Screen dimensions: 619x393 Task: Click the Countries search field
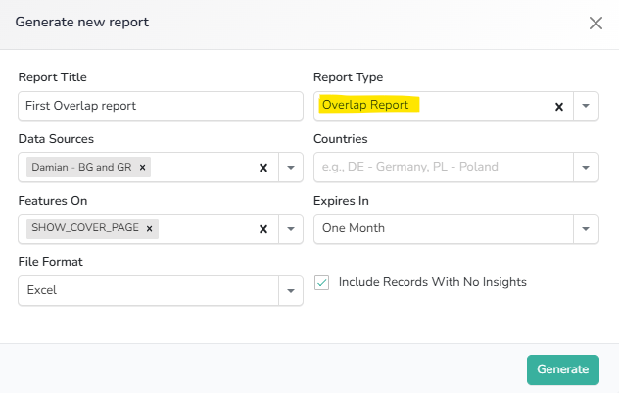coord(441,168)
